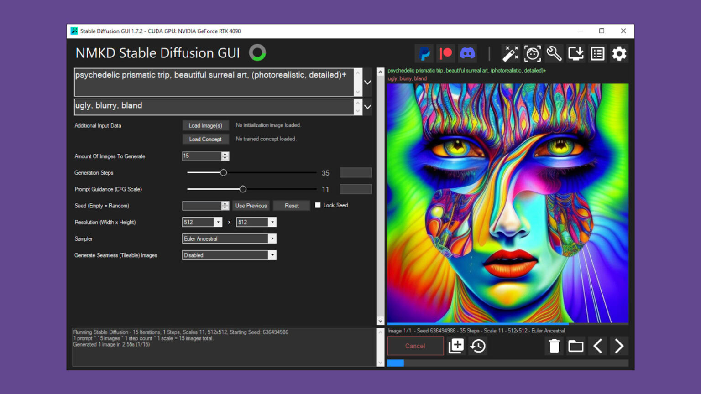The height and width of the screenshot is (394, 701).
Task: Click the Load Image(s) button
Action: point(205,125)
